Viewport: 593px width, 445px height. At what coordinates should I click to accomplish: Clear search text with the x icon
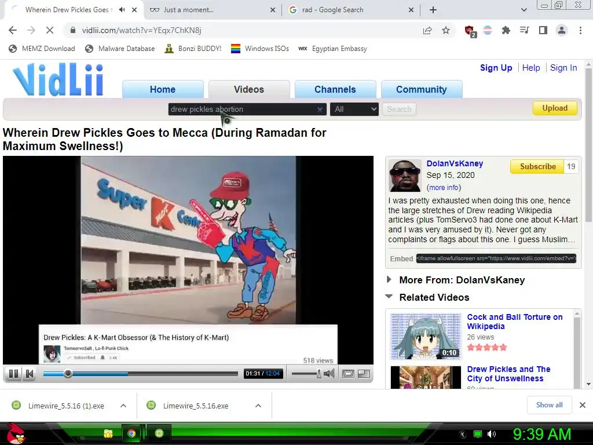320,110
